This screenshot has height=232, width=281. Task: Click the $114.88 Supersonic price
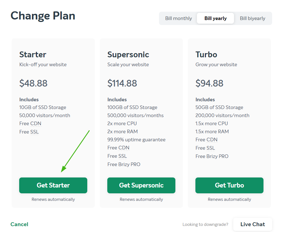[122, 83]
